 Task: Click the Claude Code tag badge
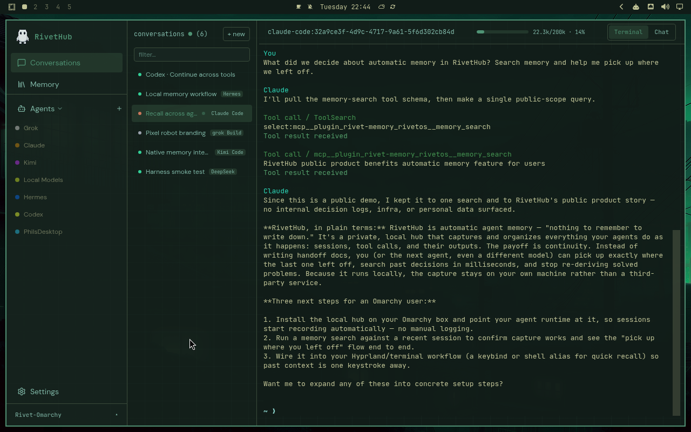pyautogui.click(x=227, y=113)
